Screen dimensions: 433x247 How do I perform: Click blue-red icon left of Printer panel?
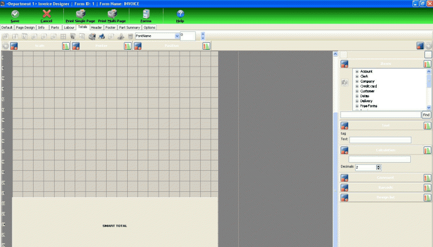76,46
